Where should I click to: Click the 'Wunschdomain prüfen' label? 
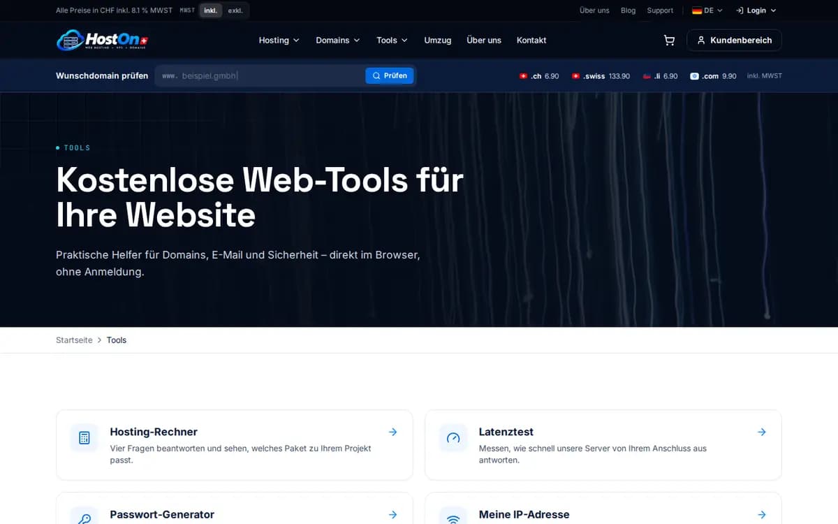pyautogui.click(x=102, y=75)
